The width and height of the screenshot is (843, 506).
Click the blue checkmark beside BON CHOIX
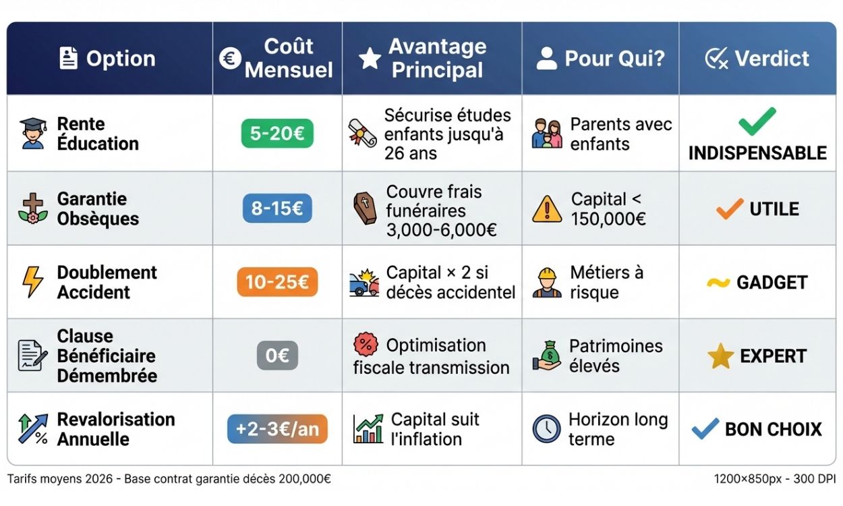pos(705,428)
